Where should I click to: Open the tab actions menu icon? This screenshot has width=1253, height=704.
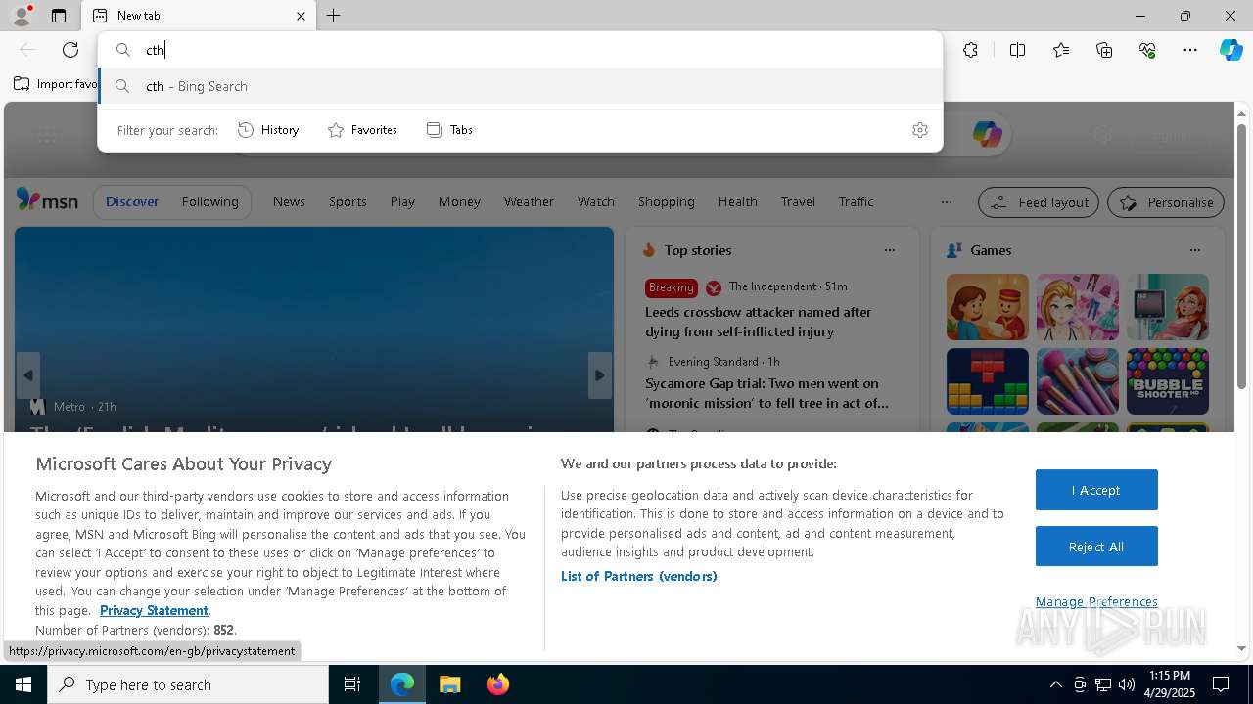59,16
